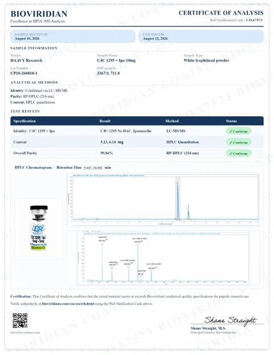The height and width of the screenshot is (355, 274).
Task: Click the COA Issued date August 12, 2026
Action: pyautogui.click(x=155, y=38)
